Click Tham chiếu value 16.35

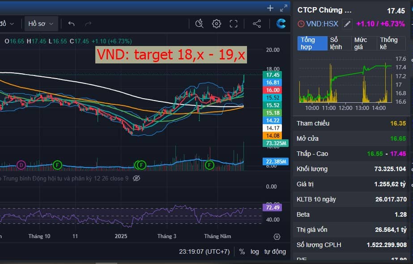pos(398,124)
